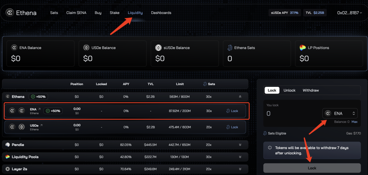Click the Ethena Sats card icon
The width and height of the screenshot is (368, 175).
click(230, 48)
